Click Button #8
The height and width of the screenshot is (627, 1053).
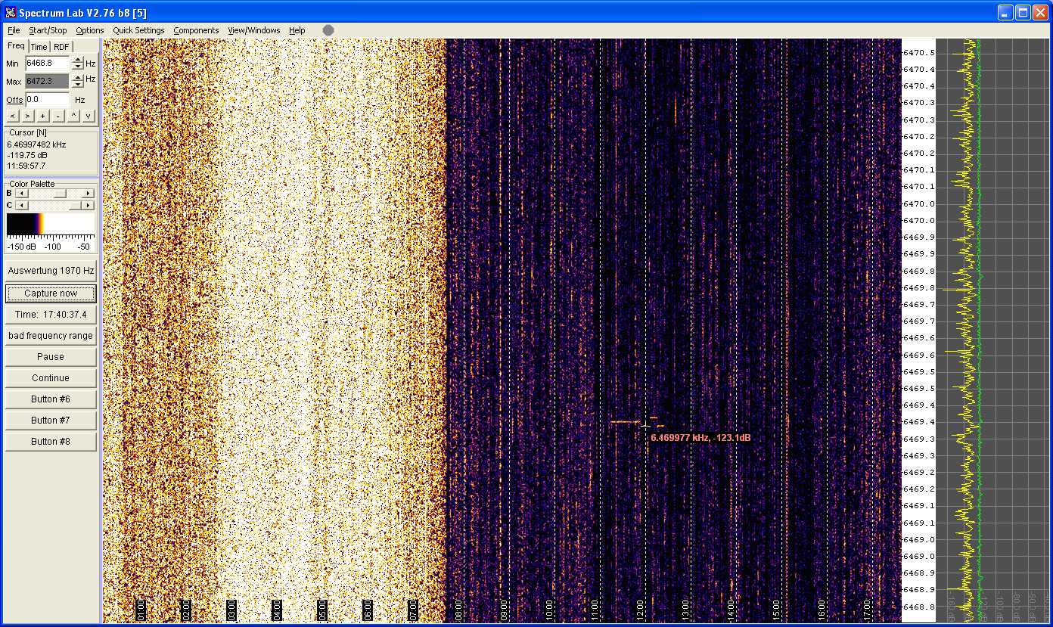tap(51, 442)
